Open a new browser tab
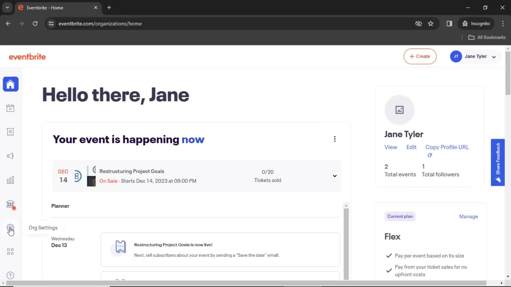 coord(109,7)
